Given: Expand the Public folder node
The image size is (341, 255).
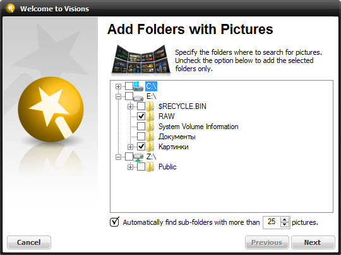Looking at the screenshot, I should coord(130,167).
